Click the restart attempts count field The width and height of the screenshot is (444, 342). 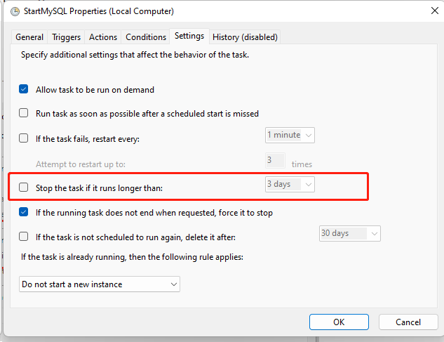pos(275,161)
